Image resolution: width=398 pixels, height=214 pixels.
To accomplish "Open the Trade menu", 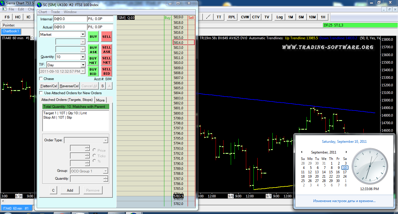I will tap(55, 12).
